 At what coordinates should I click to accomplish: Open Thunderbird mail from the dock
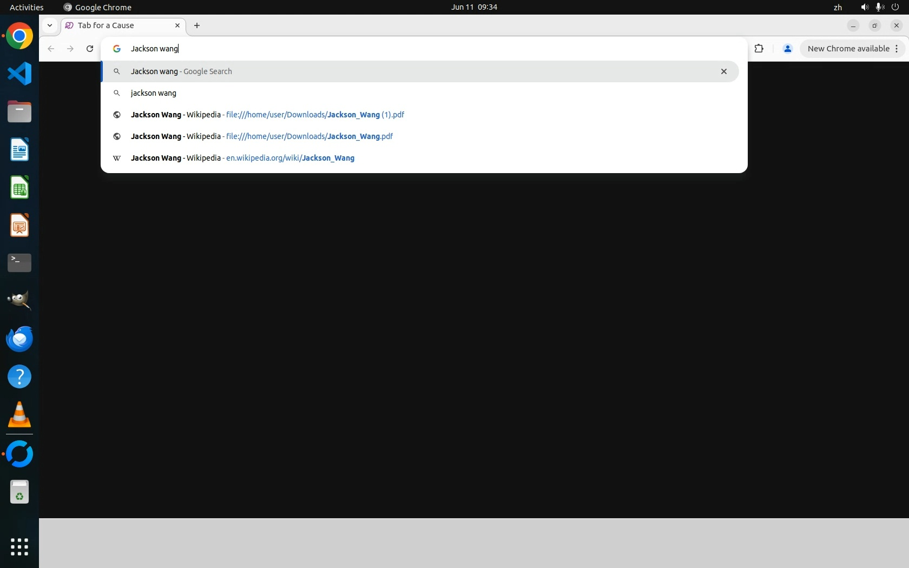tap(19, 339)
